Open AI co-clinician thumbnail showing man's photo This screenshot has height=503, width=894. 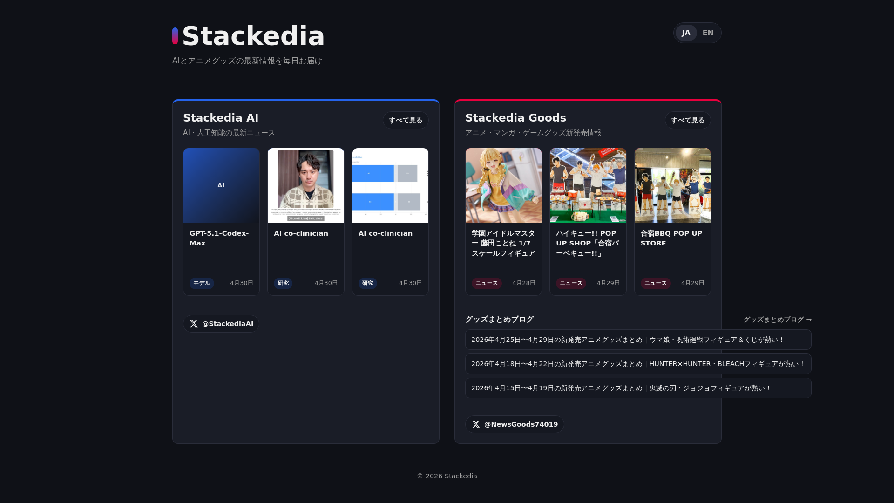(x=306, y=185)
